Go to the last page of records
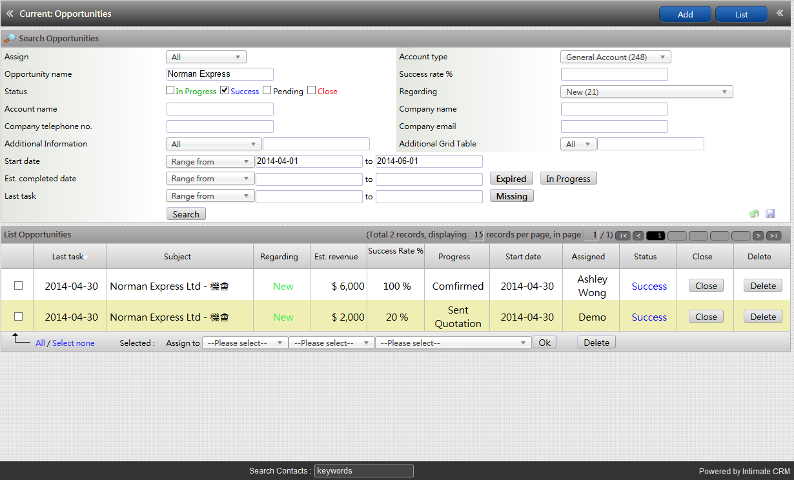This screenshot has width=794, height=480. (x=773, y=235)
